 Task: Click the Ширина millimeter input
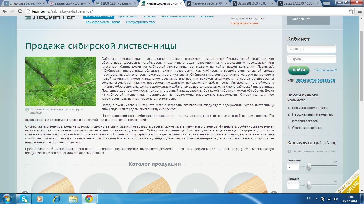[293, 185]
